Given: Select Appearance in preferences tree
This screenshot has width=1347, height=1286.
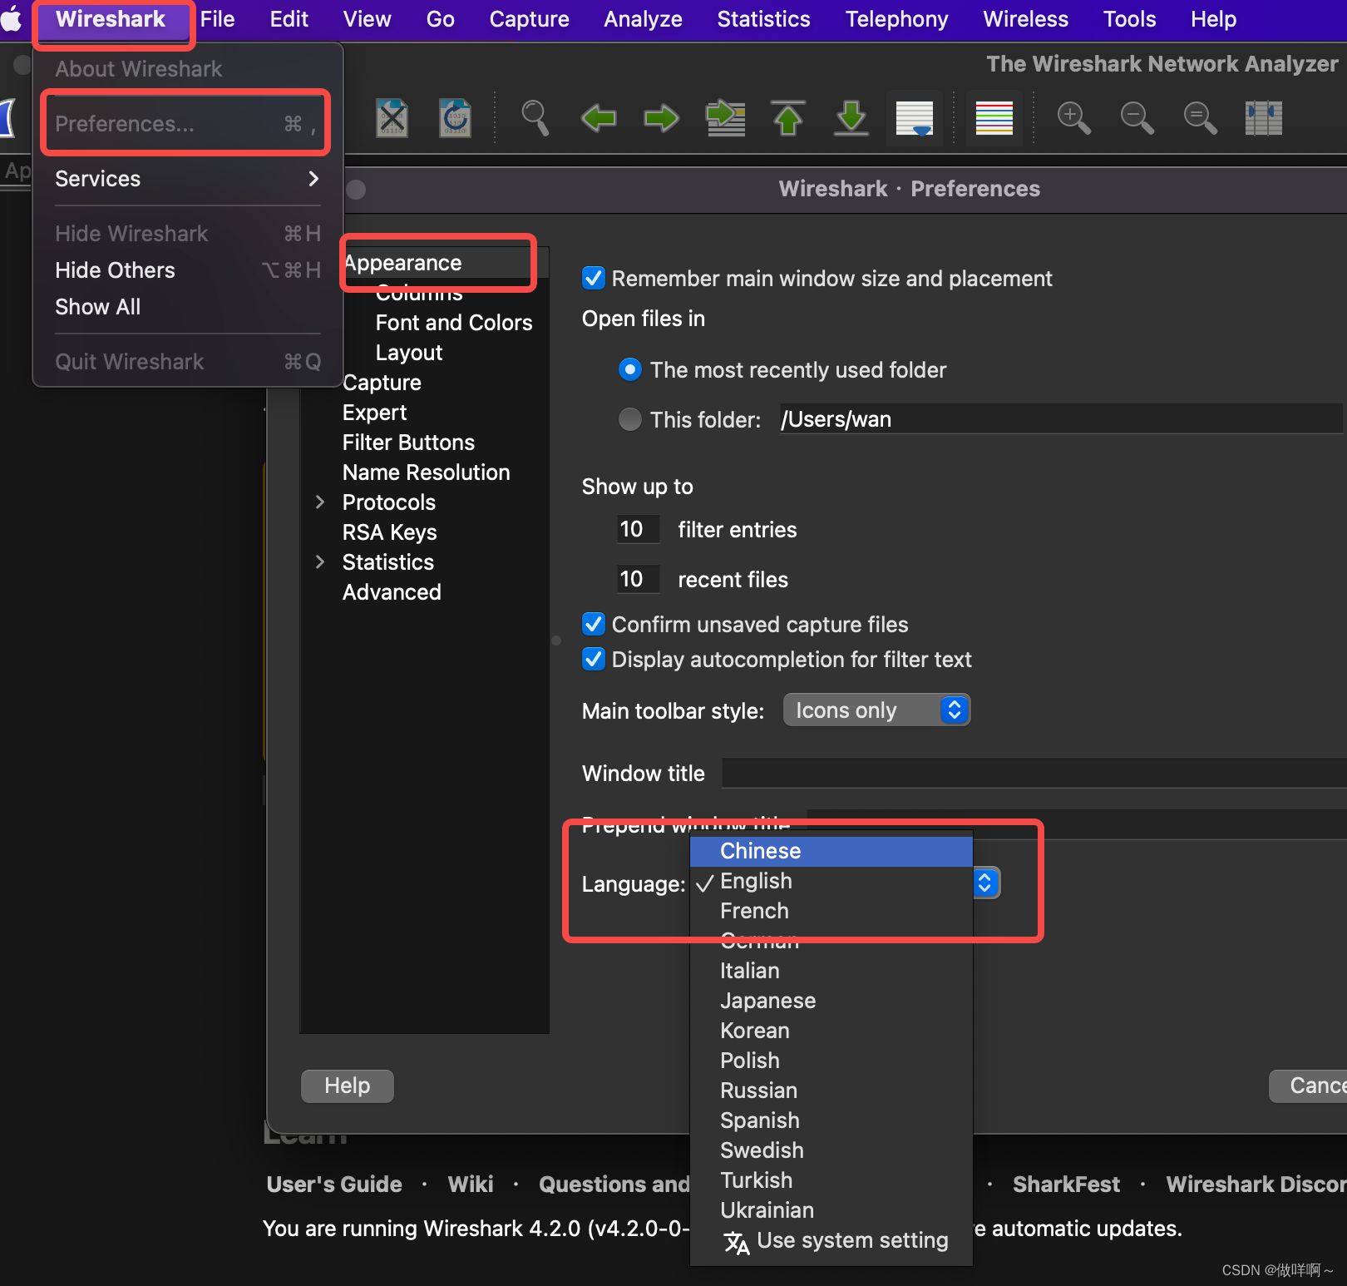Looking at the screenshot, I should tap(402, 263).
